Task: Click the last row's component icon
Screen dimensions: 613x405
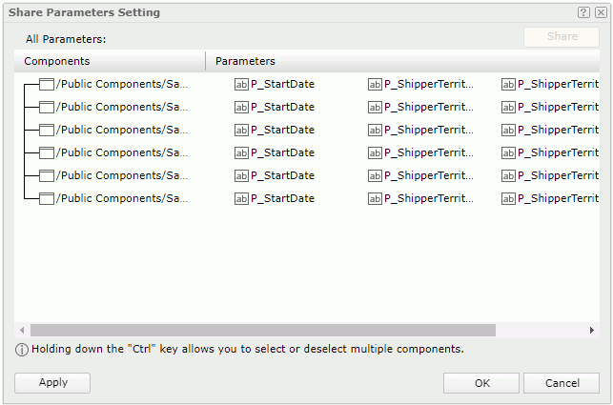Action: click(x=47, y=198)
